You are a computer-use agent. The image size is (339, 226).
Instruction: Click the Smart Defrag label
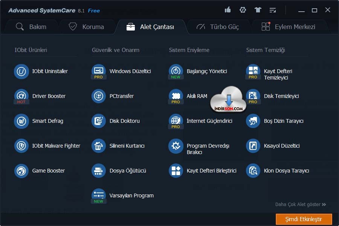(48, 121)
